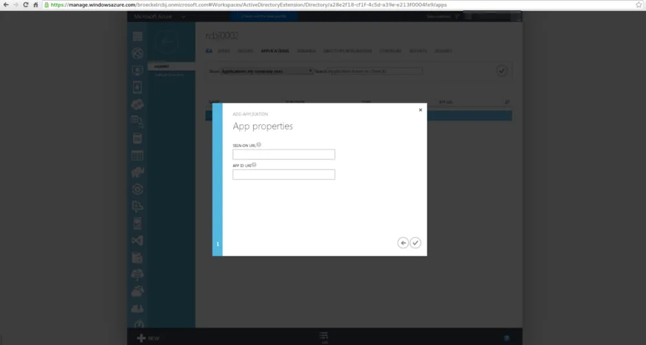Click the App ID URI input field
Screen dimensions: 646x345
point(284,174)
